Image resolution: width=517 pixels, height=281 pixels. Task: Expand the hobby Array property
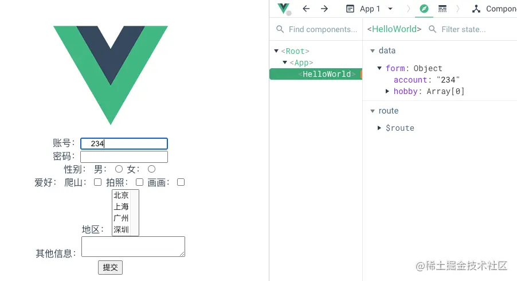pyautogui.click(x=387, y=91)
